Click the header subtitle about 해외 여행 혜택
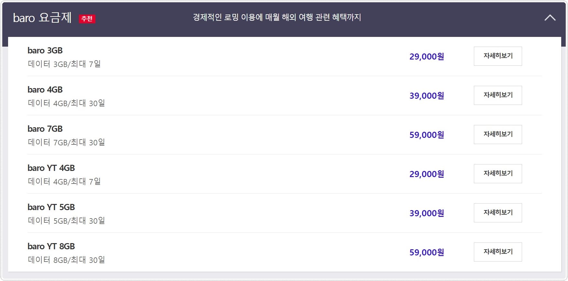This screenshot has height=281, width=568. click(x=277, y=17)
